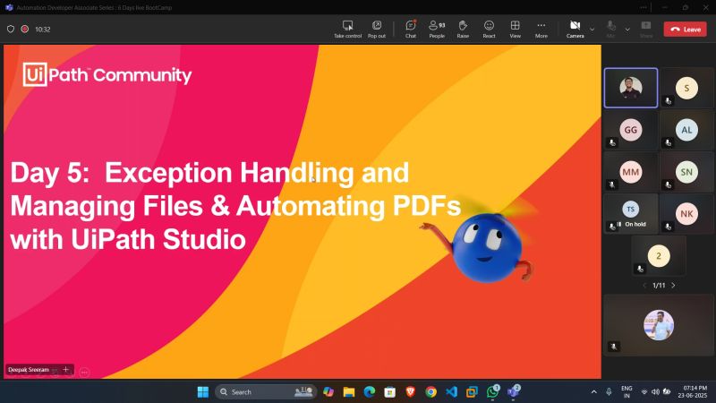This screenshot has width=716, height=403.
Task: Expand the microphone options arrow
Action: point(627,30)
